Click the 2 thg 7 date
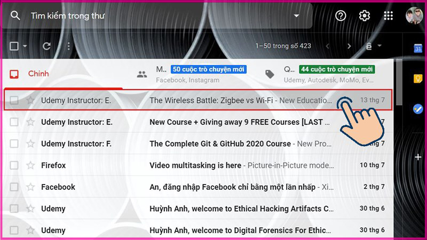 click(374, 187)
